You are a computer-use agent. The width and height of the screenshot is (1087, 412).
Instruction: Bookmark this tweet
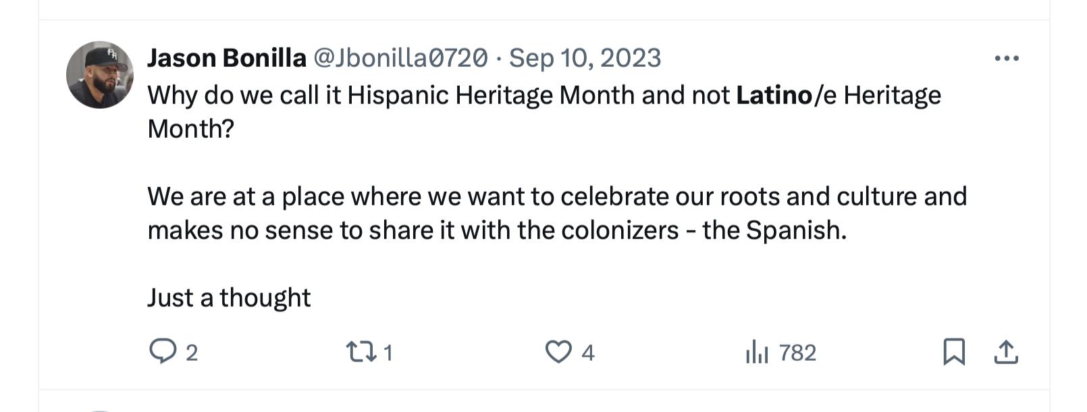click(x=953, y=352)
